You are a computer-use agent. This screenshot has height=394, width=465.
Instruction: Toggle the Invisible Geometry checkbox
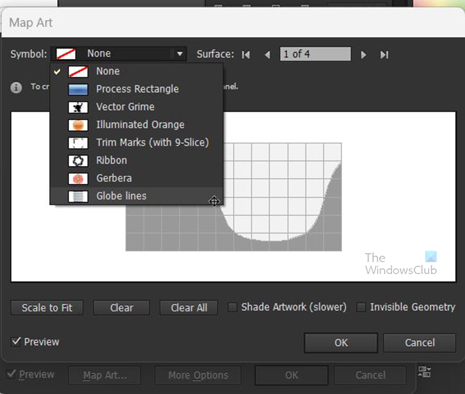click(361, 307)
